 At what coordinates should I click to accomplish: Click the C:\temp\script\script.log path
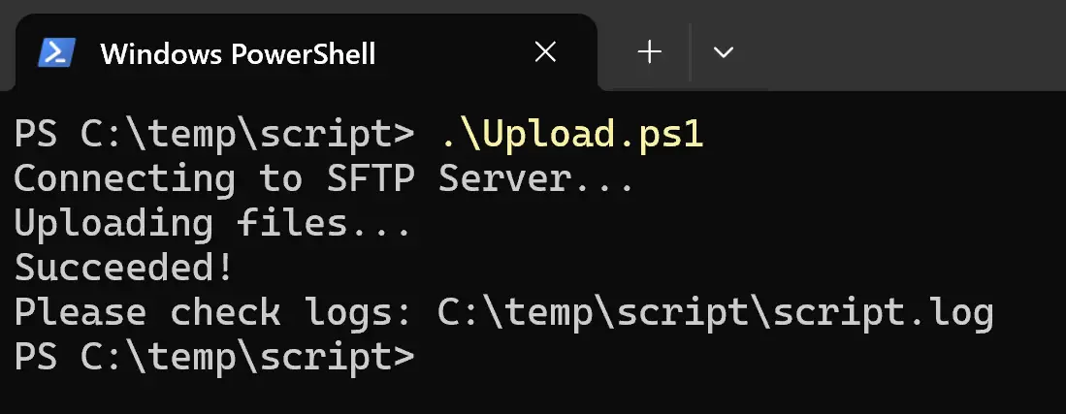point(716,313)
